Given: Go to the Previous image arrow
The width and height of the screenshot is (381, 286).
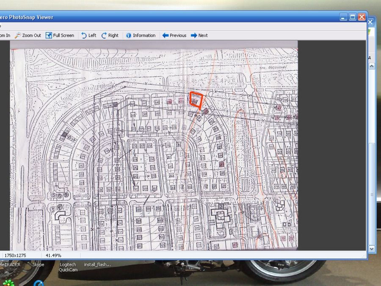Looking at the screenshot, I should (x=166, y=36).
